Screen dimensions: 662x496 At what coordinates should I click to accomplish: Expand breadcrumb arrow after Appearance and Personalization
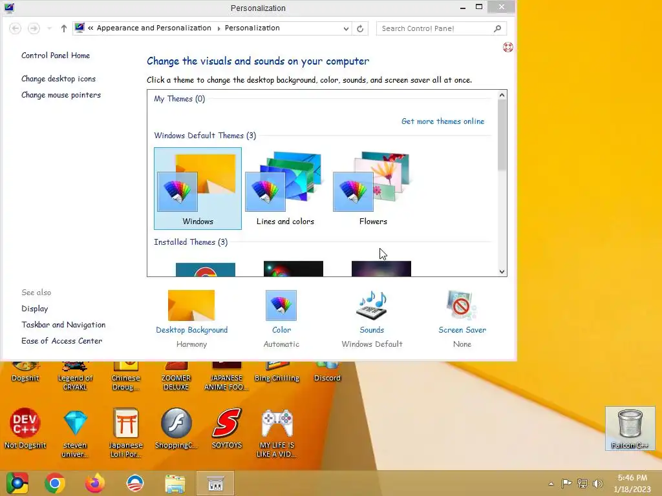tap(219, 28)
